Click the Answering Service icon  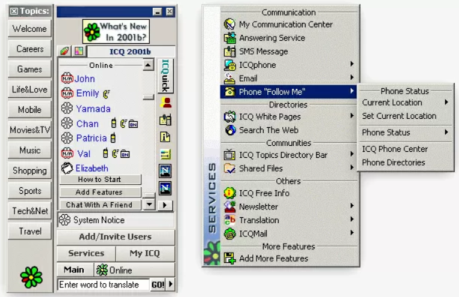[x=230, y=38]
